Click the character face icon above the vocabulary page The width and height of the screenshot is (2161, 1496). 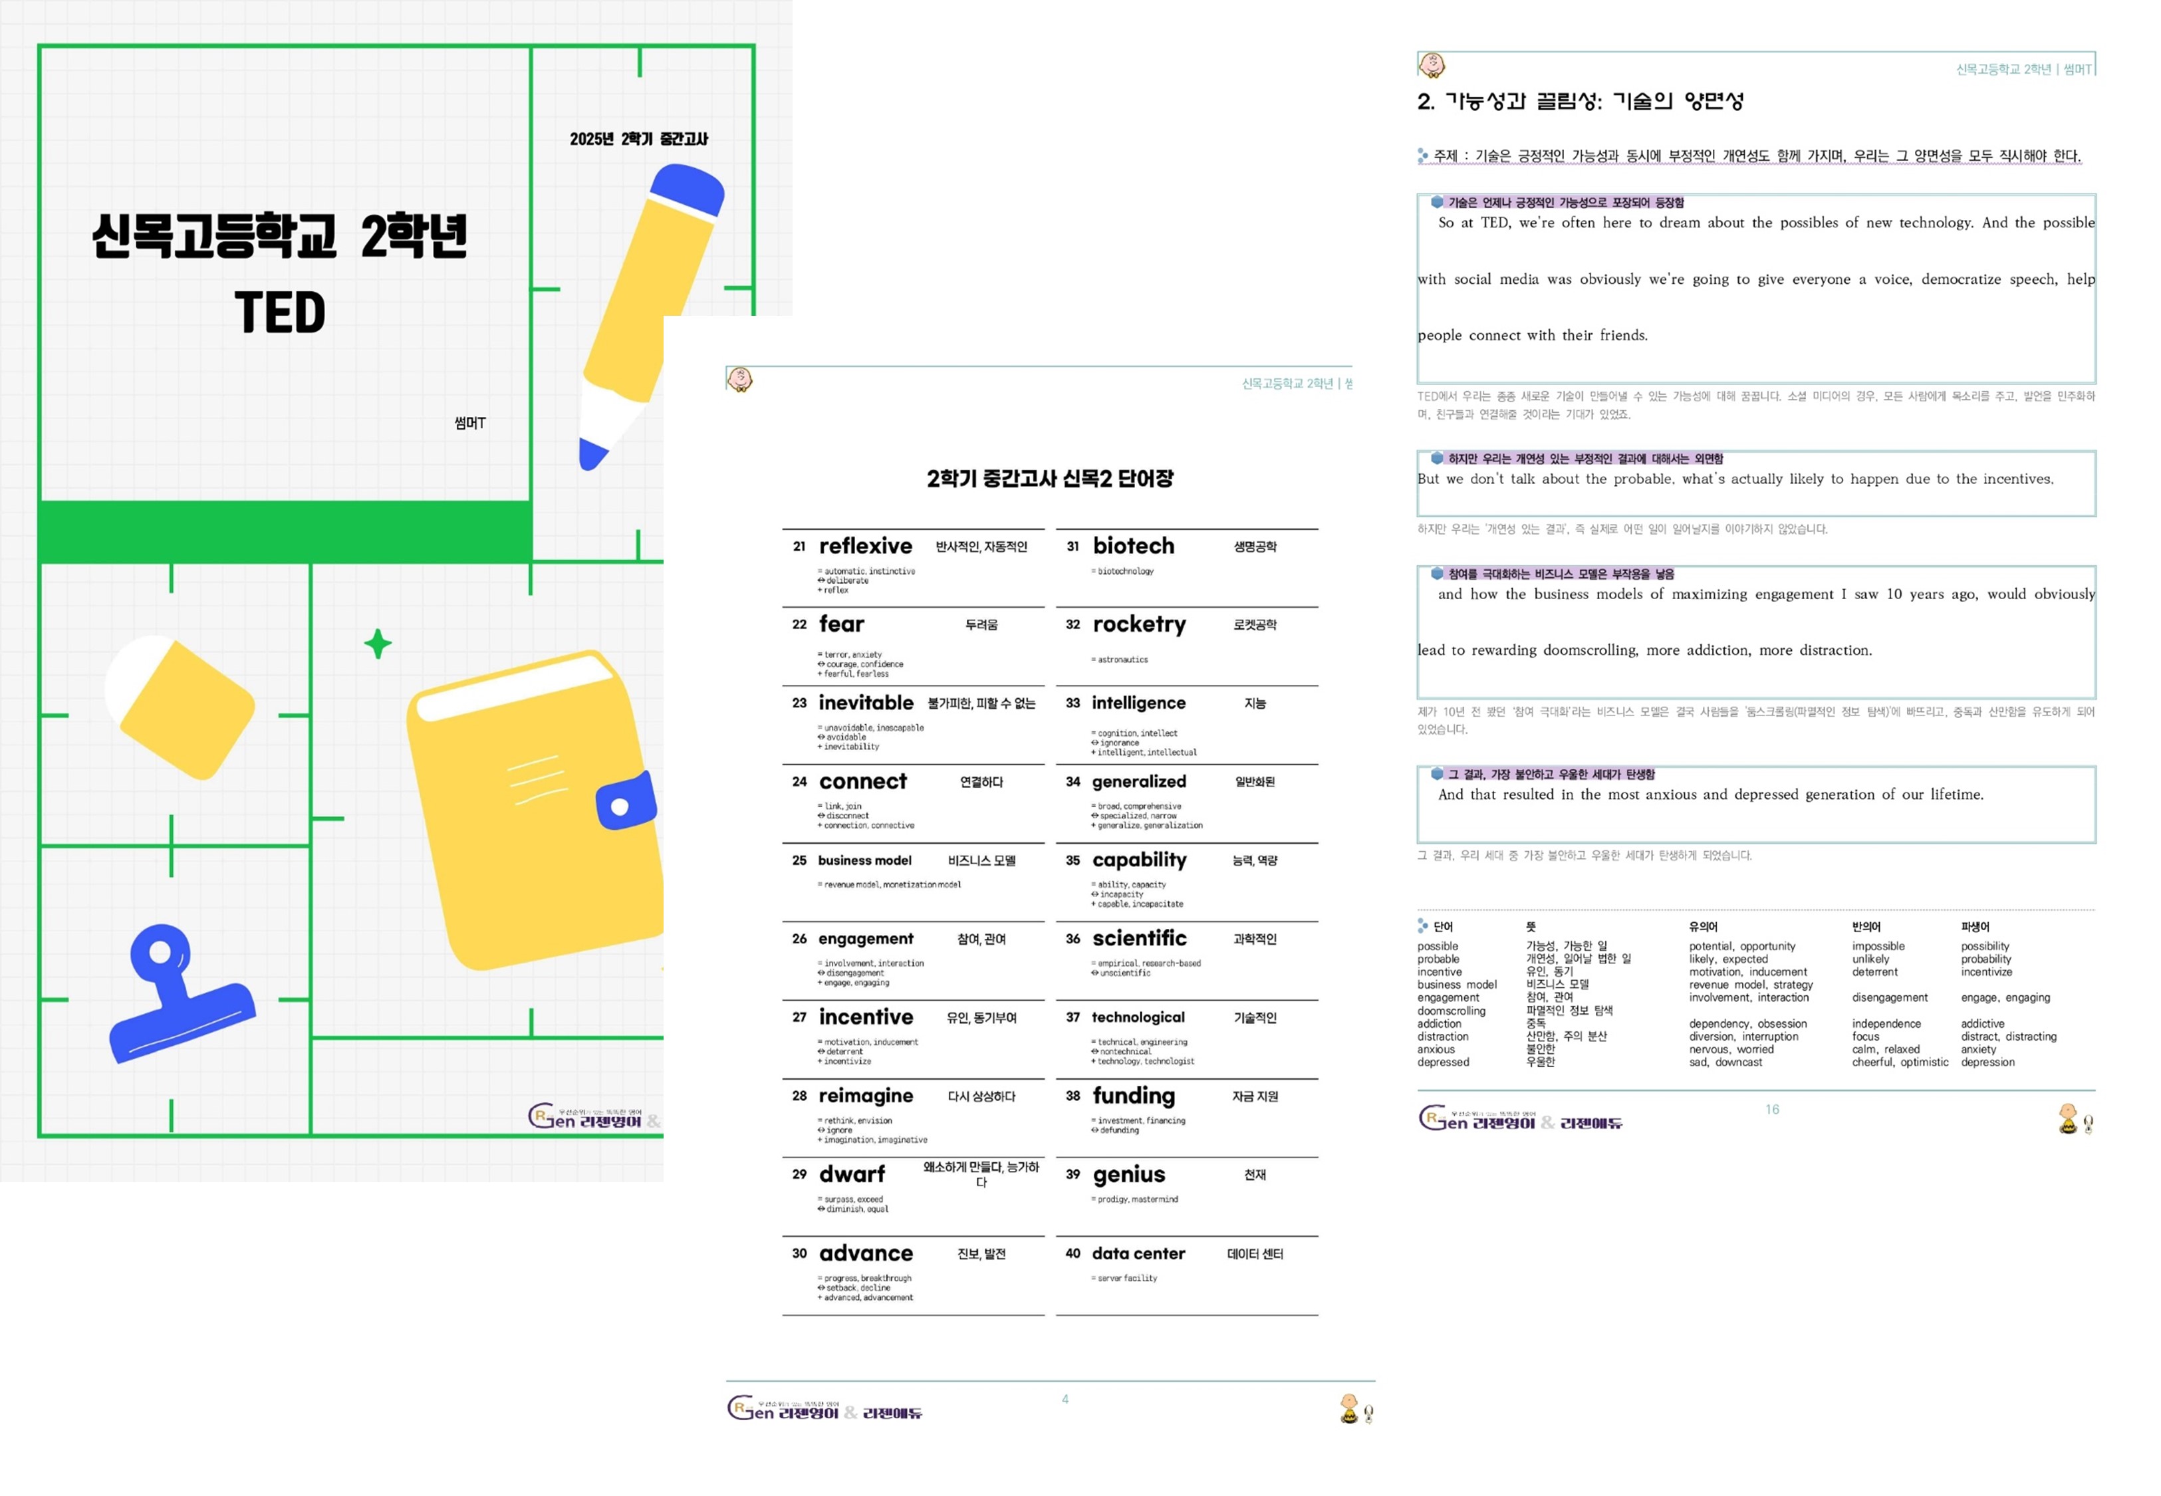[x=740, y=380]
